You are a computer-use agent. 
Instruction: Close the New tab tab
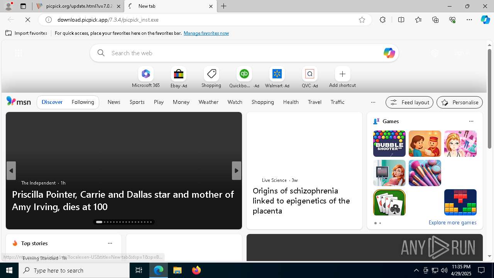click(211, 6)
